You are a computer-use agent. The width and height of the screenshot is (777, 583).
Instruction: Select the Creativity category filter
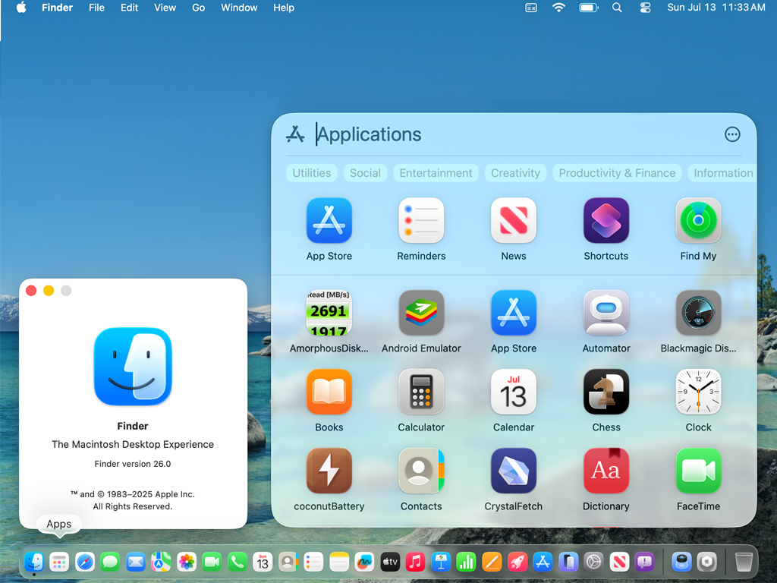[x=515, y=173]
